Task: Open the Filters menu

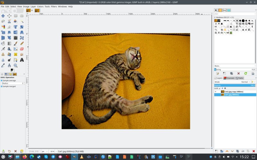Action: [54, 6]
